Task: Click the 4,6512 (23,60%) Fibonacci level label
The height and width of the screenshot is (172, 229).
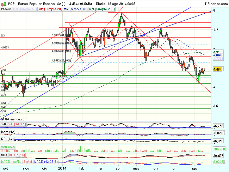Action: pyautogui.click(x=61, y=60)
